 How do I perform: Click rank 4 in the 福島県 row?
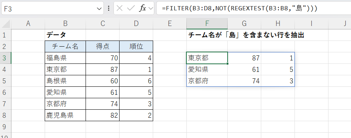(136, 58)
